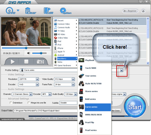Open the DVD load button

(11, 11)
